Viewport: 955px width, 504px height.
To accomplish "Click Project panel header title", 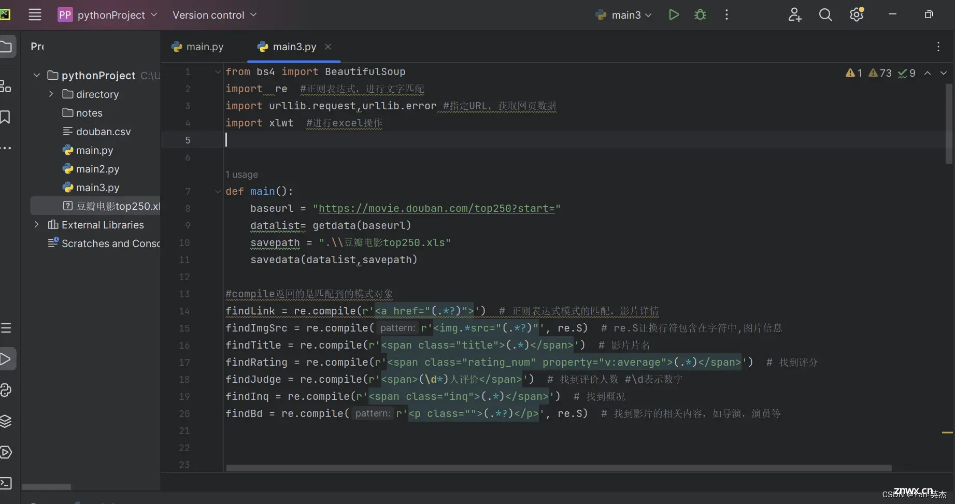I will pos(37,47).
